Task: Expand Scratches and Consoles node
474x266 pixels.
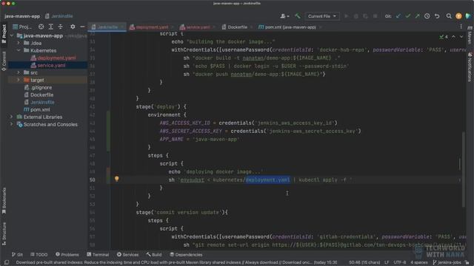Action: [12, 124]
